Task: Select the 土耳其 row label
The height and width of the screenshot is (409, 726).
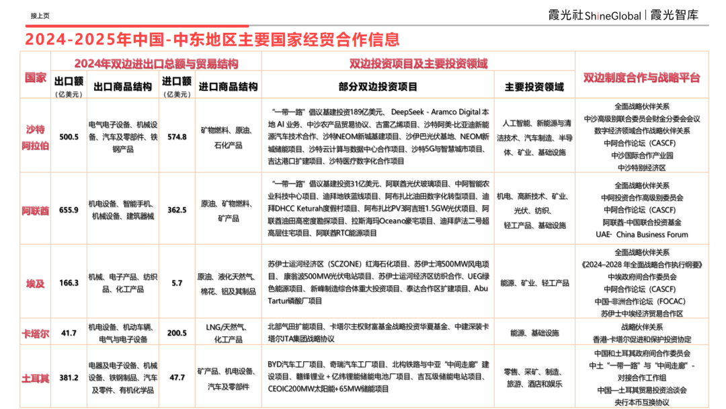Action: 36,378
